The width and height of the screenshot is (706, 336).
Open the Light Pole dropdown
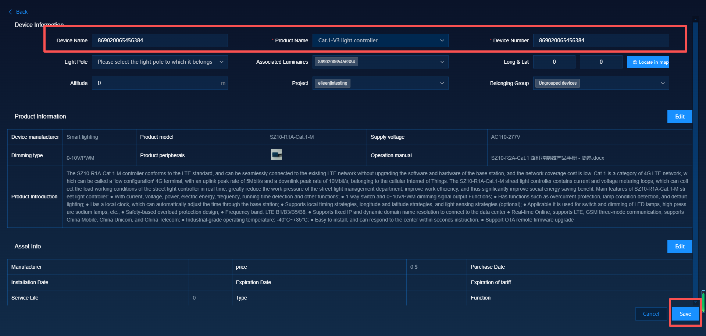(x=221, y=62)
